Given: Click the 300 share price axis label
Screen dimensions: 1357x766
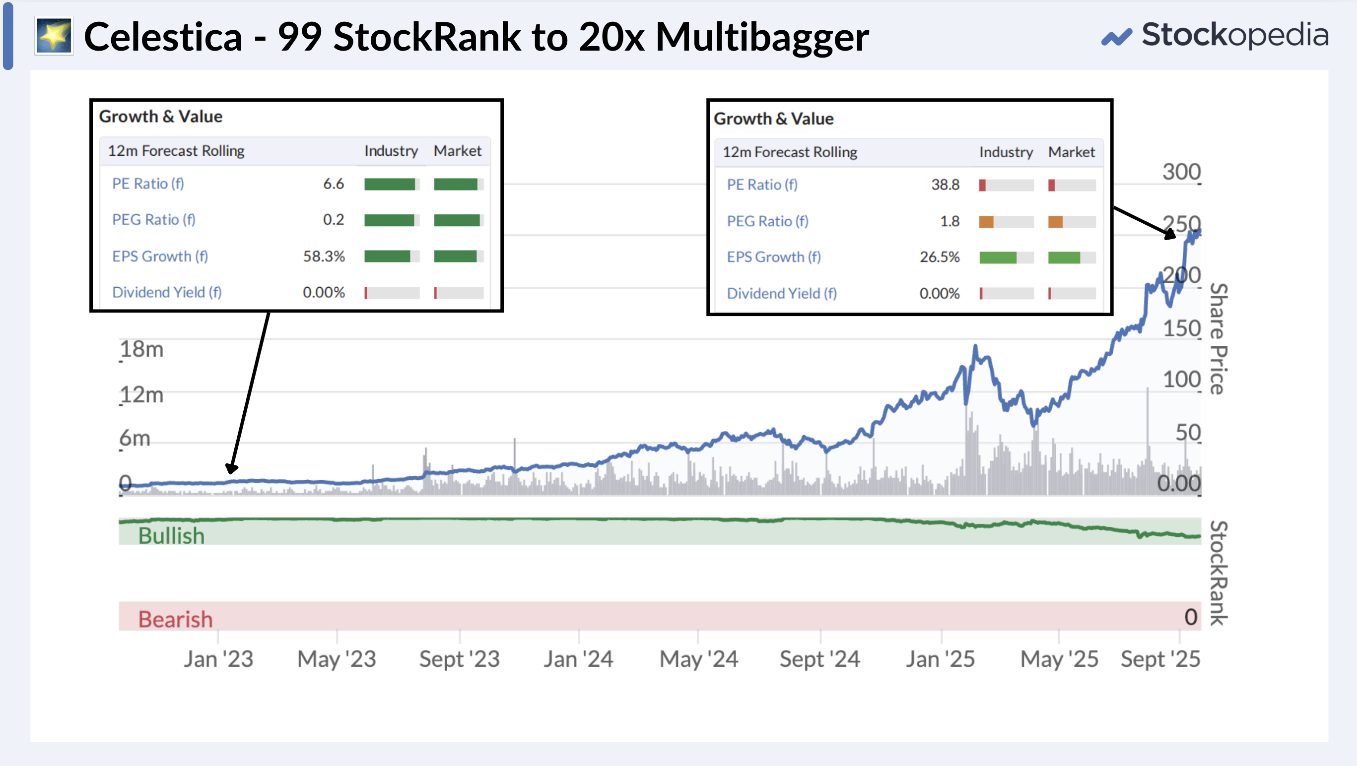Looking at the screenshot, I should (x=1182, y=172).
